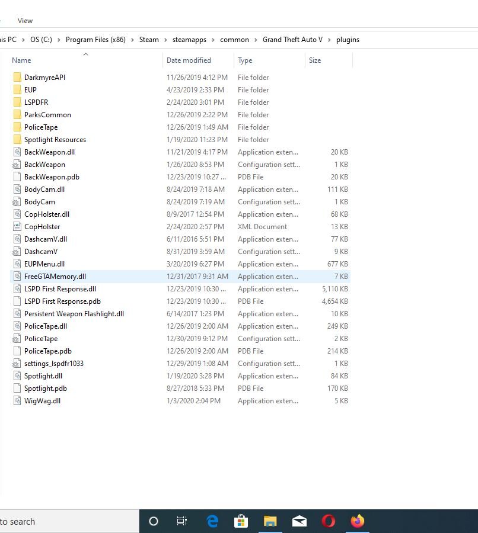Sort by the Size column header
This screenshot has width=478, height=533.
[315, 60]
